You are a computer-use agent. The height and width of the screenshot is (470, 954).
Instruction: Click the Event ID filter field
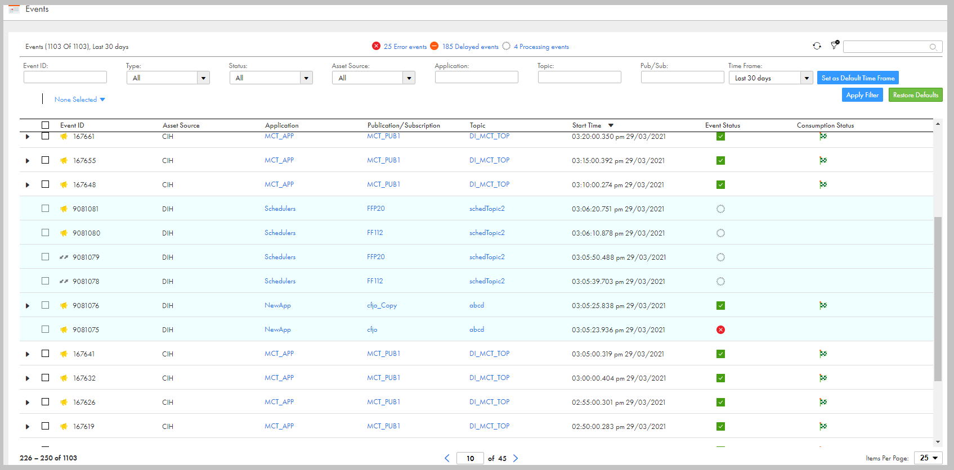[x=65, y=77]
